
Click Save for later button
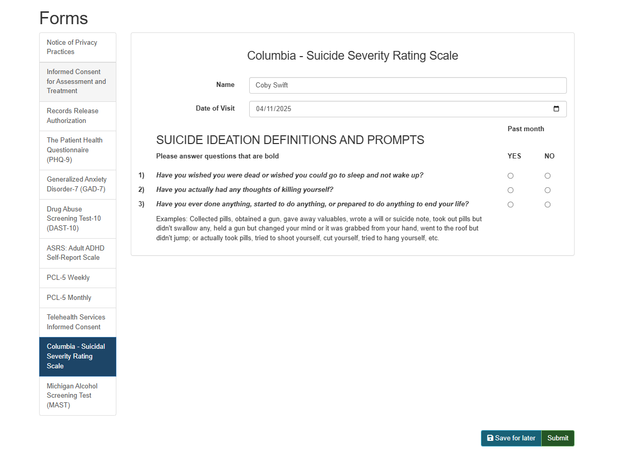click(511, 438)
